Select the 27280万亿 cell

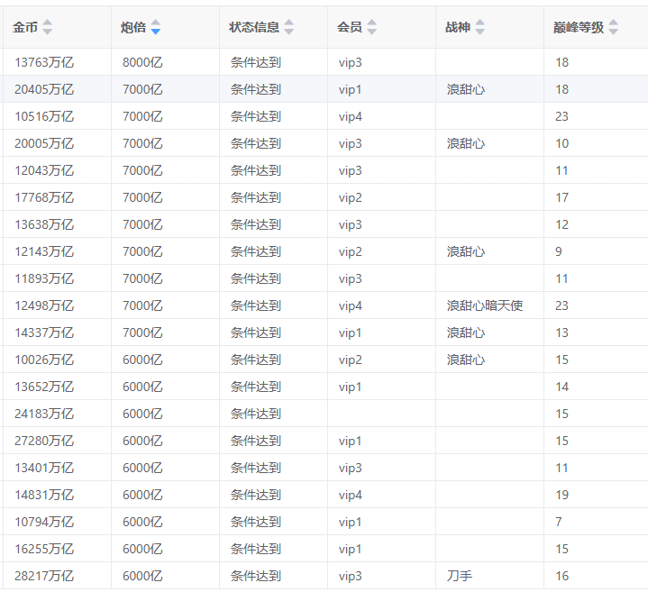[x=44, y=441]
